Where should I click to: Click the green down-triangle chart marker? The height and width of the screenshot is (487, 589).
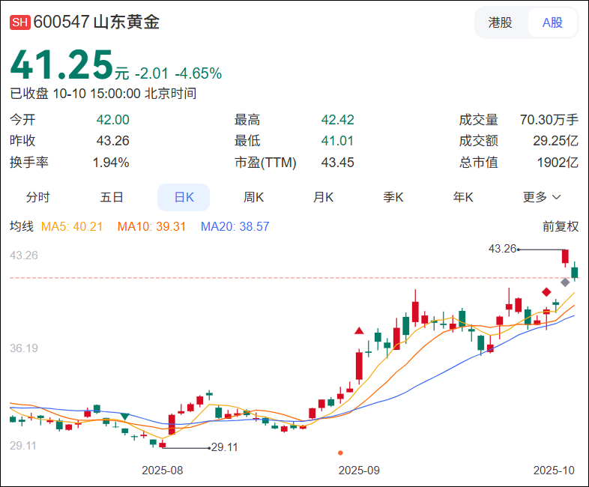124,417
